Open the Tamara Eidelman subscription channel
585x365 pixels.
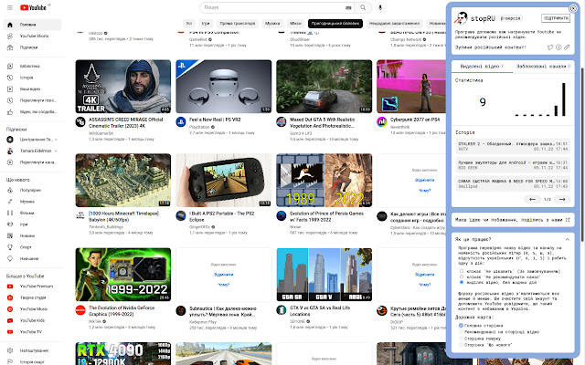pyautogui.click(x=32, y=151)
